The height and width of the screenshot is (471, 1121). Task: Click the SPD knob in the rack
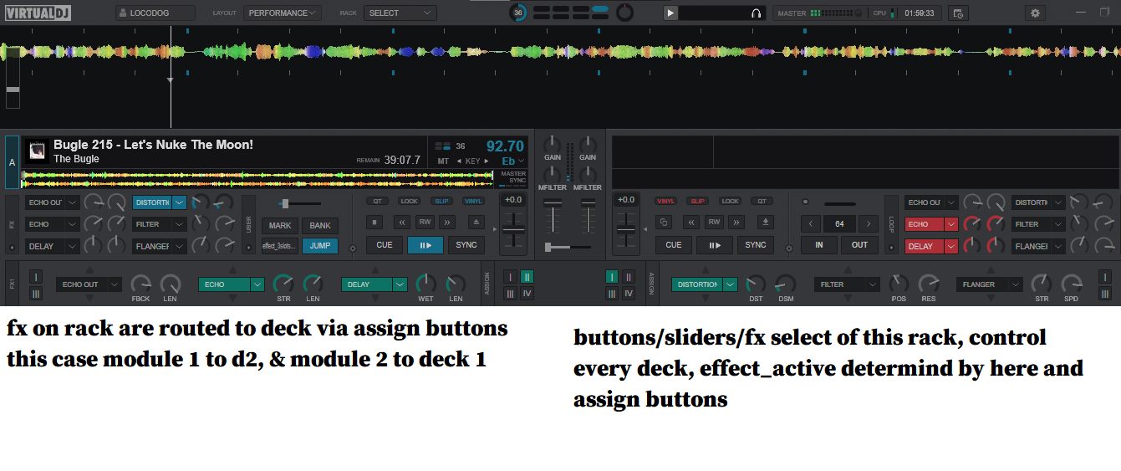click(x=1071, y=284)
